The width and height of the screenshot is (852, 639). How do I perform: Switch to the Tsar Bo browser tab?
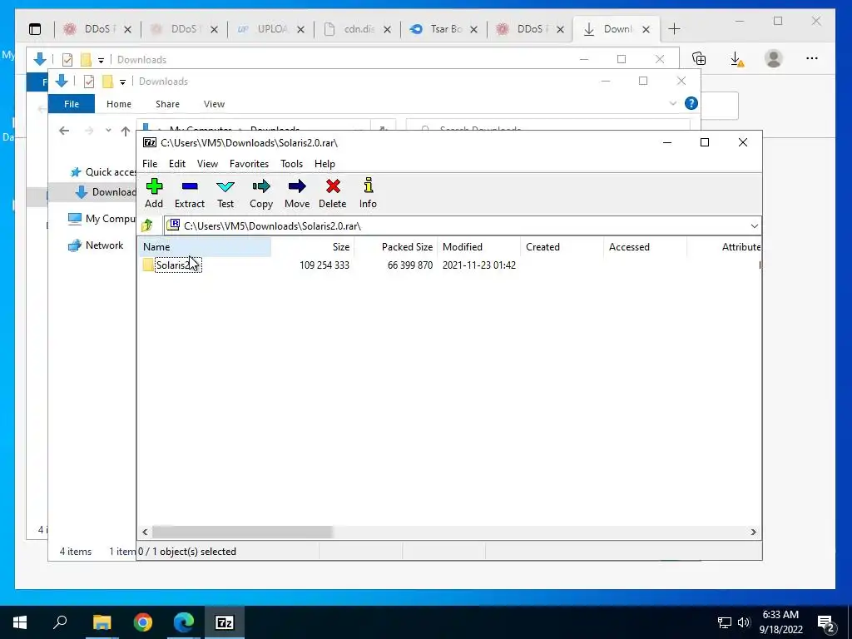pyautogui.click(x=444, y=29)
